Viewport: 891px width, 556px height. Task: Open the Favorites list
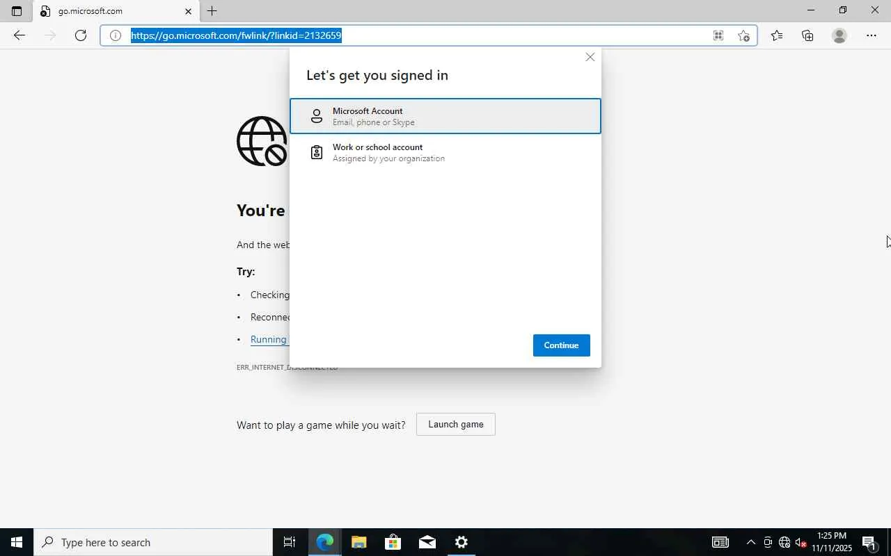tap(777, 35)
